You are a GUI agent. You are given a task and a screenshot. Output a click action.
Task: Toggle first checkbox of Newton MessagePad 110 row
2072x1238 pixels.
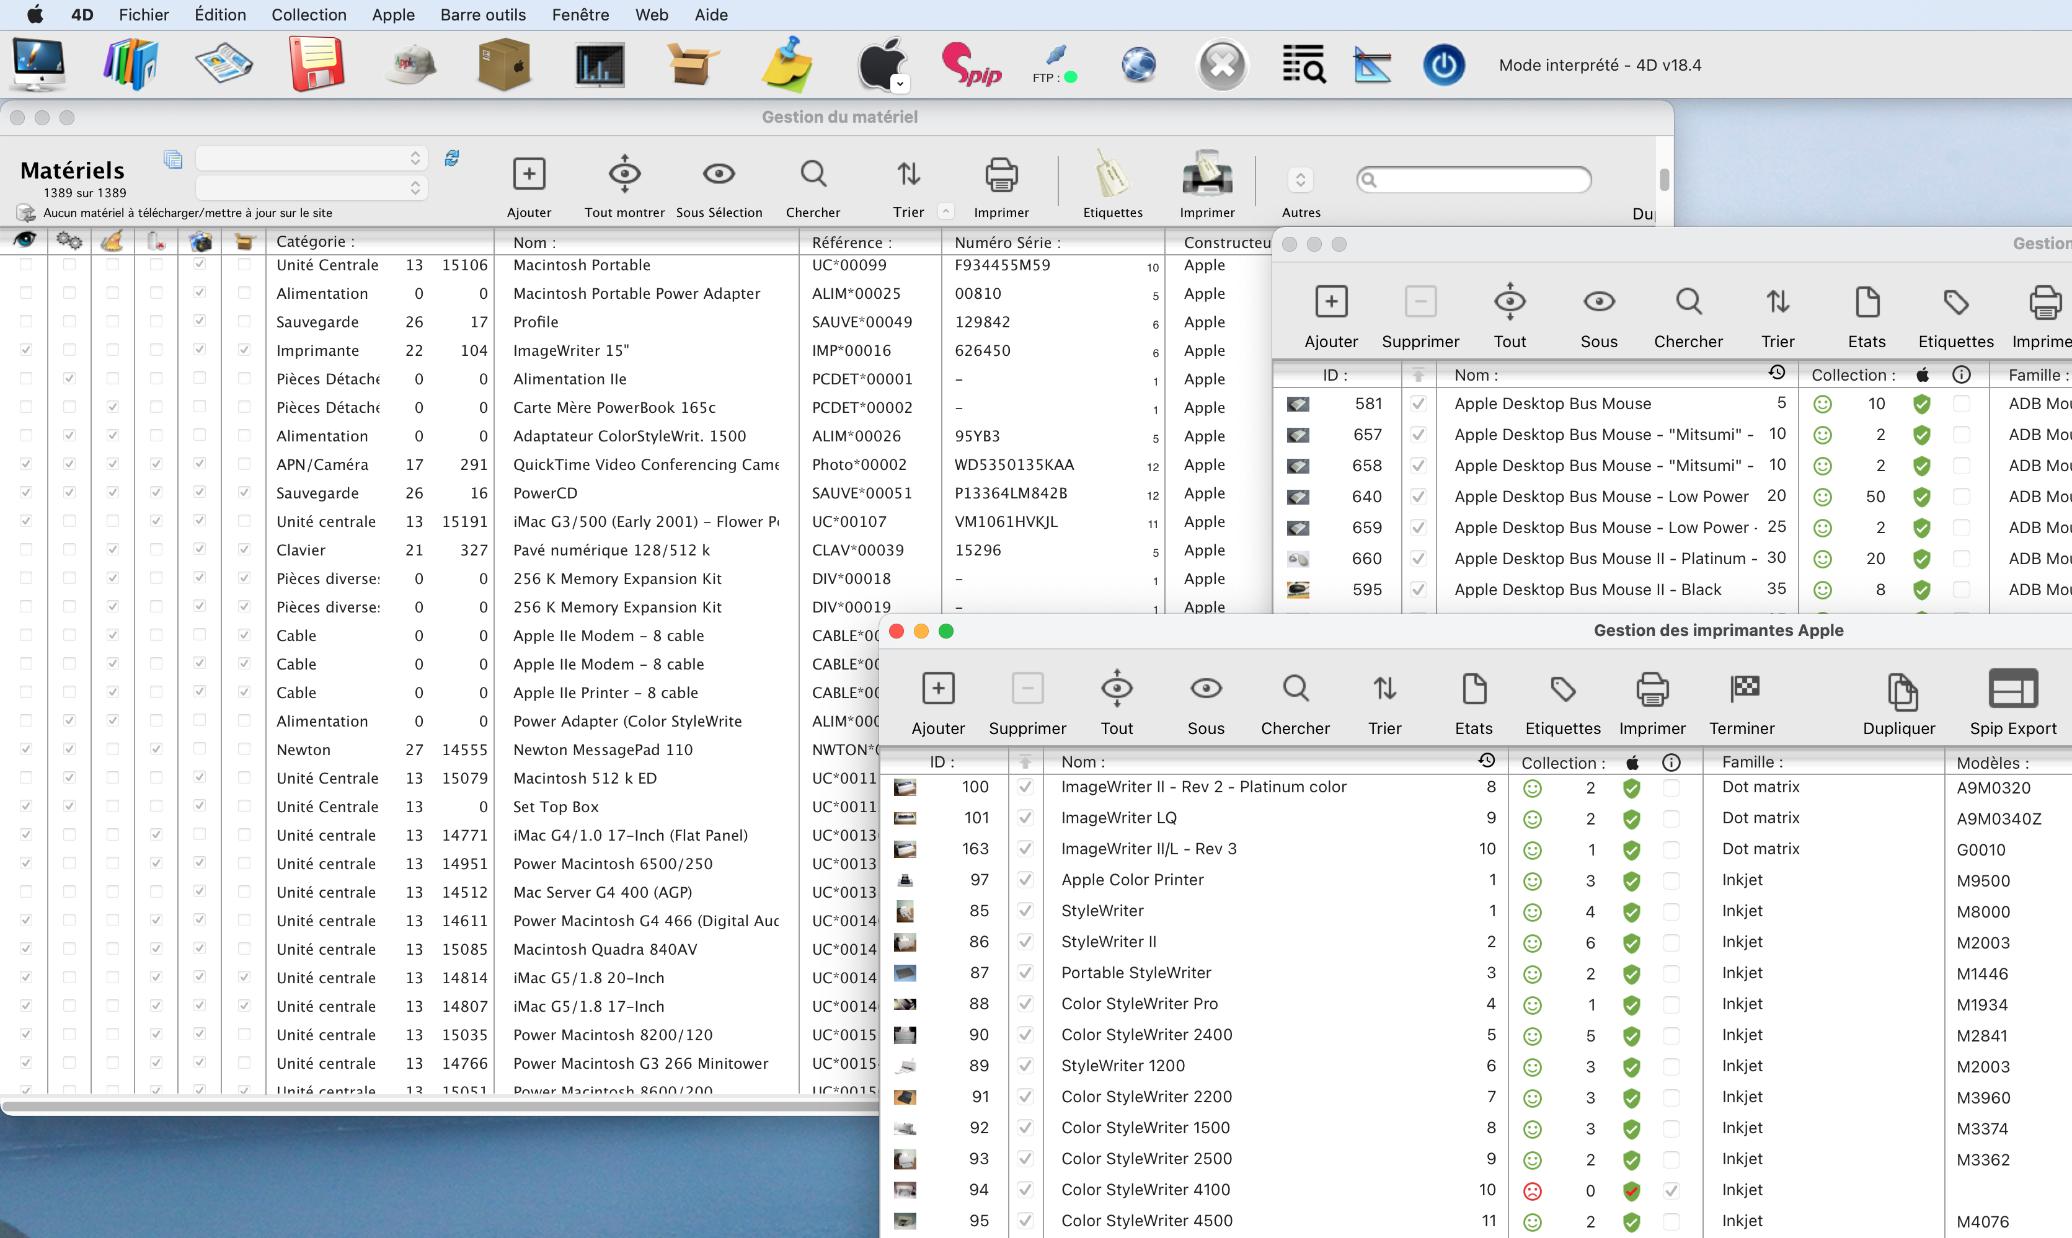26,748
